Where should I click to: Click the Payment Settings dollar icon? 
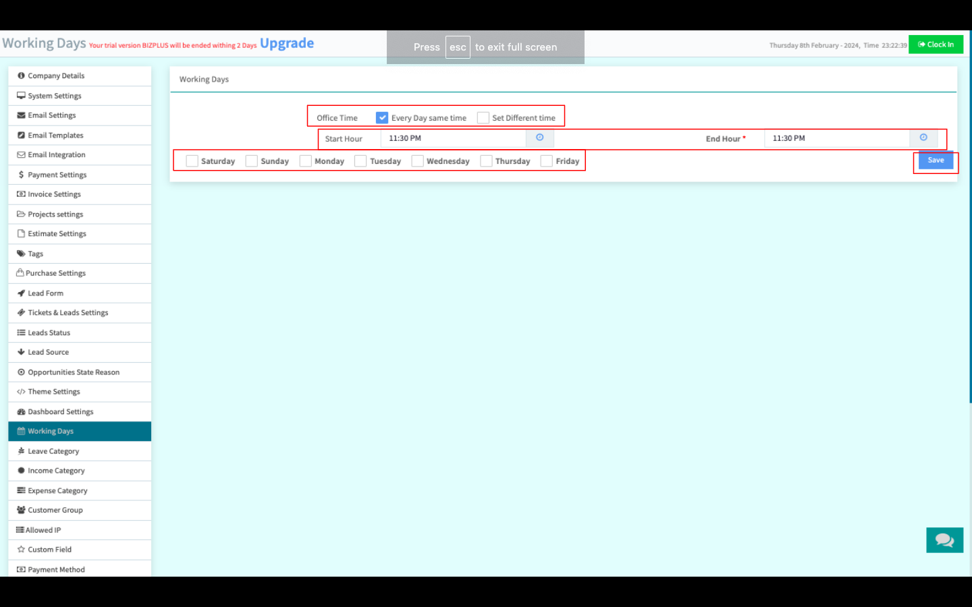(21, 175)
